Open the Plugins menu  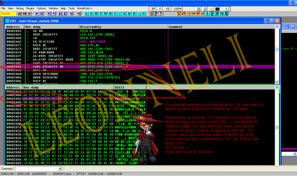coord(30,8)
